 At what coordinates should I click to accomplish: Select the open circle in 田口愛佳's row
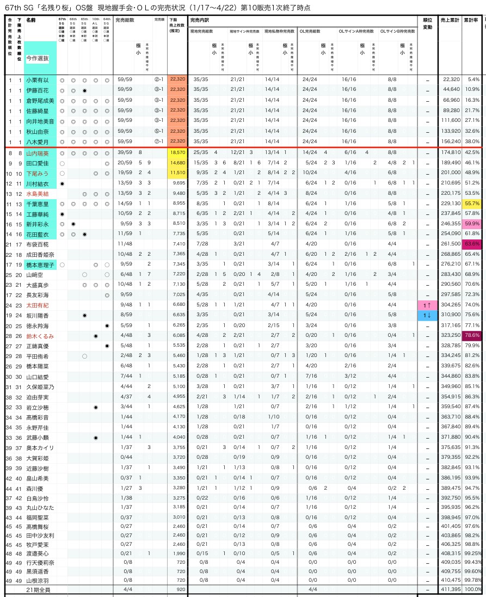tap(62, 163)
